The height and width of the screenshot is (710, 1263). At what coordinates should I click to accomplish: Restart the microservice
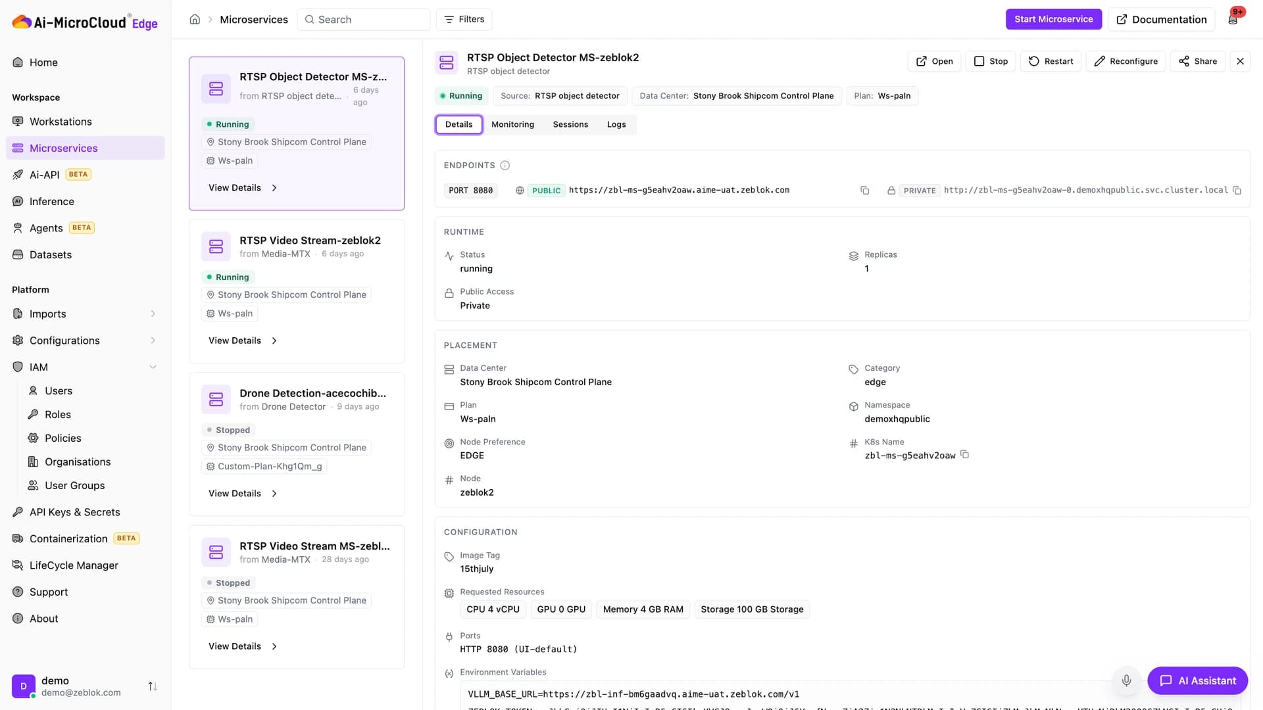1051,61
